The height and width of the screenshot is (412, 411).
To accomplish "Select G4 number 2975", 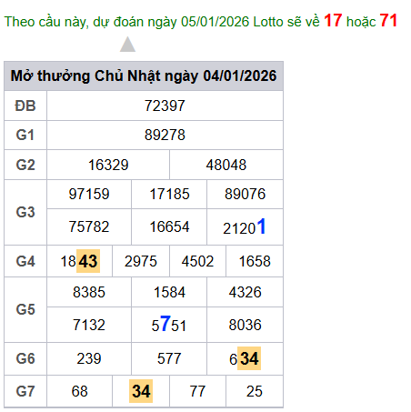I will (x=141, y=261).
